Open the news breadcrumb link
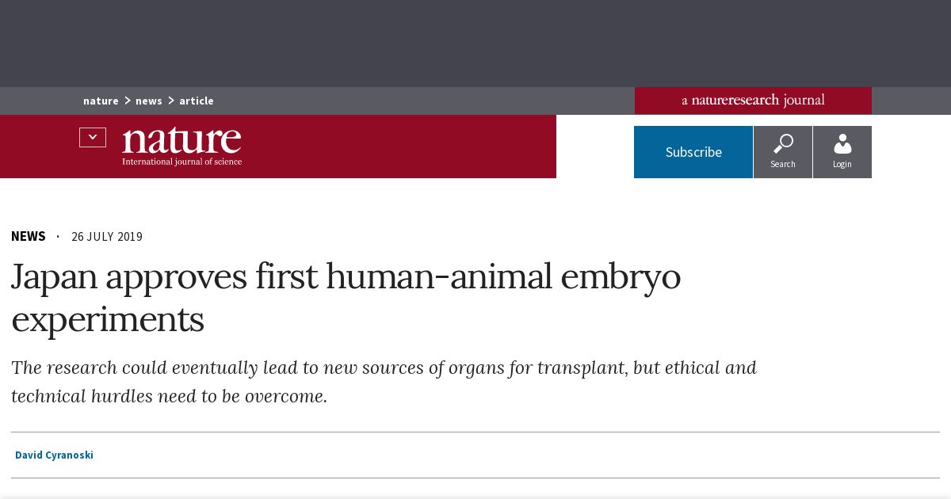The image size is (951, 499). (x=149, y=101)
